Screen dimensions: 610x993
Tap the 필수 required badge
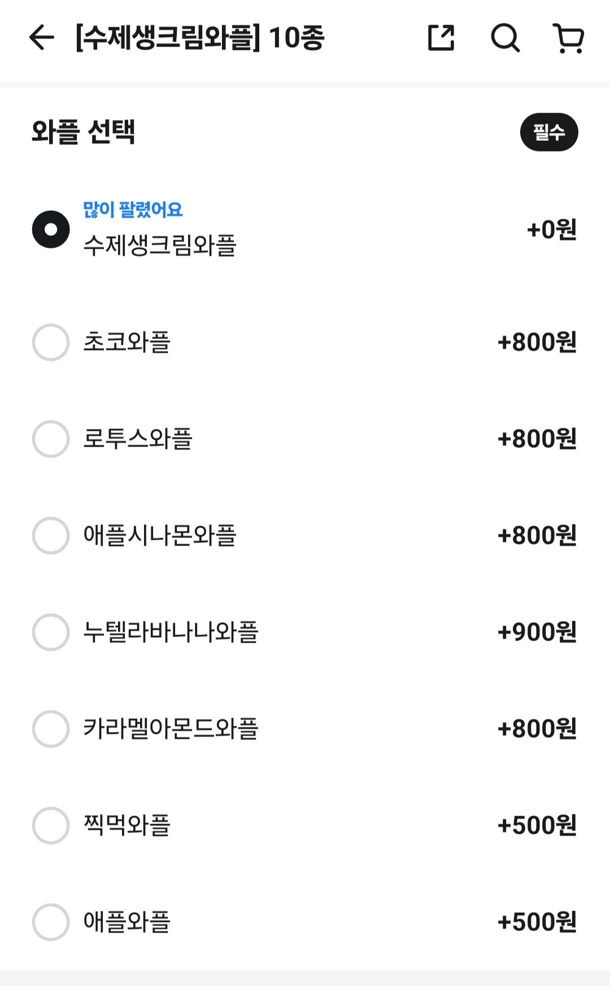pos(549,132)
